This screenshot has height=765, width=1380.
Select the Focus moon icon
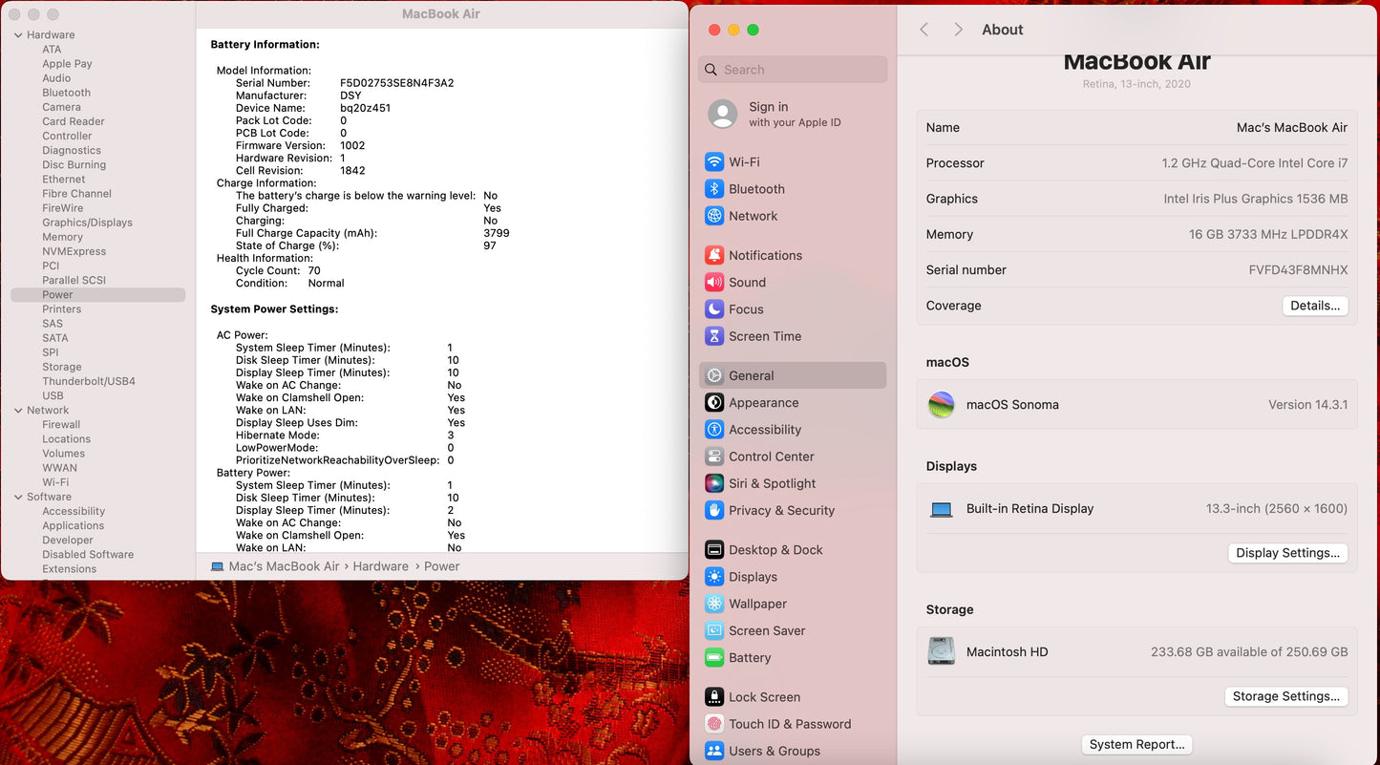coord(714,309)
